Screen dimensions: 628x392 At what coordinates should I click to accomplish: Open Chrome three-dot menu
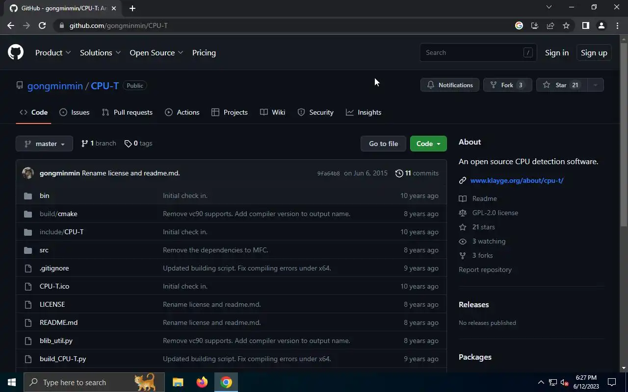[617, 25]
